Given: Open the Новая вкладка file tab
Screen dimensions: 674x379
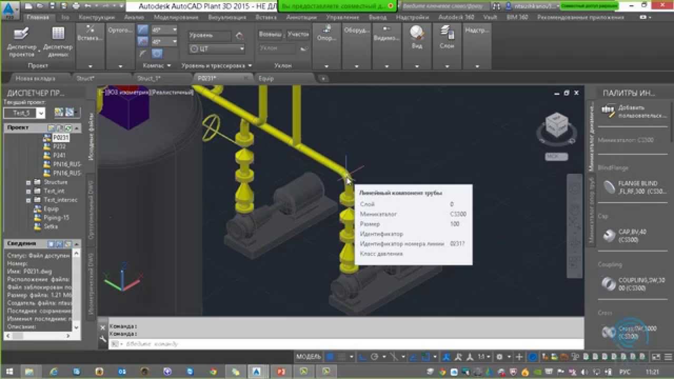Looking at the screenshot, I should coord(35,78).
